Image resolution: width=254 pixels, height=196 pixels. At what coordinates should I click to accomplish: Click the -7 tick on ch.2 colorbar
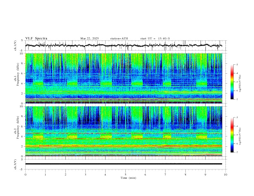(x=236, y=152)
